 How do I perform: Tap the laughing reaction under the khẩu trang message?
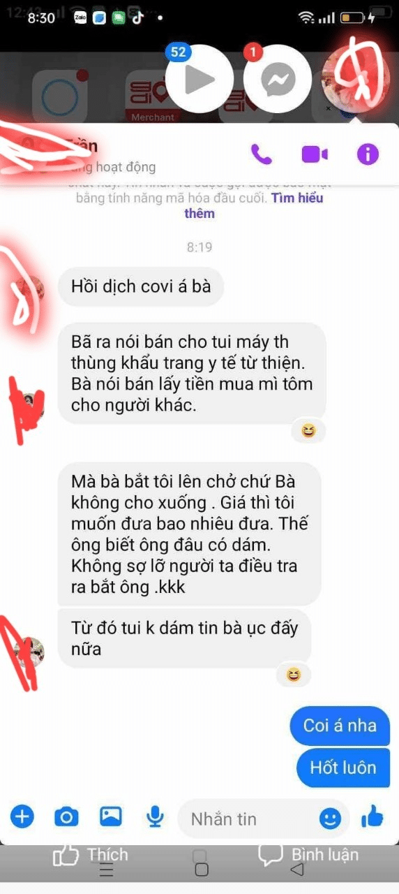[308, 431]
